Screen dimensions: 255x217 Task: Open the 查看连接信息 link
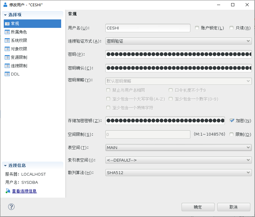(24, 191)
